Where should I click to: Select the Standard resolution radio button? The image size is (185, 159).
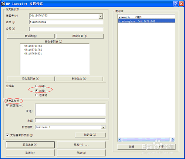tap(36, 86)
